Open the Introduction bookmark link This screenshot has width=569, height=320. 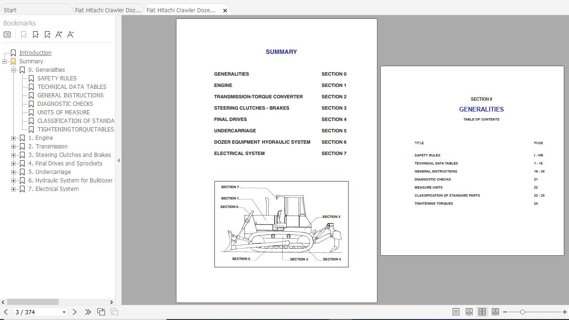click(x=35, y=53)
